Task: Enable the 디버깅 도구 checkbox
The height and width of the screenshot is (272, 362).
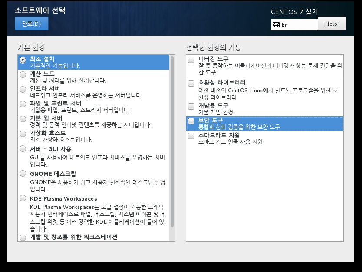Action: tap(191, 60)
